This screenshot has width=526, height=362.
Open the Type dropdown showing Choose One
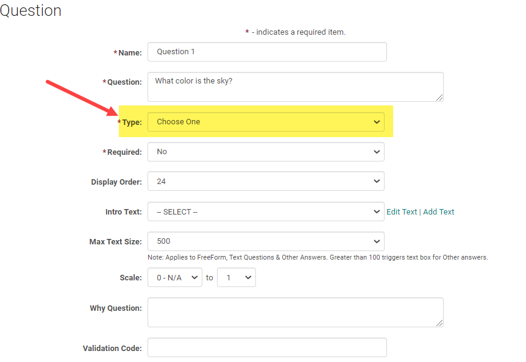pyautogui.click(x=266, y=122)
